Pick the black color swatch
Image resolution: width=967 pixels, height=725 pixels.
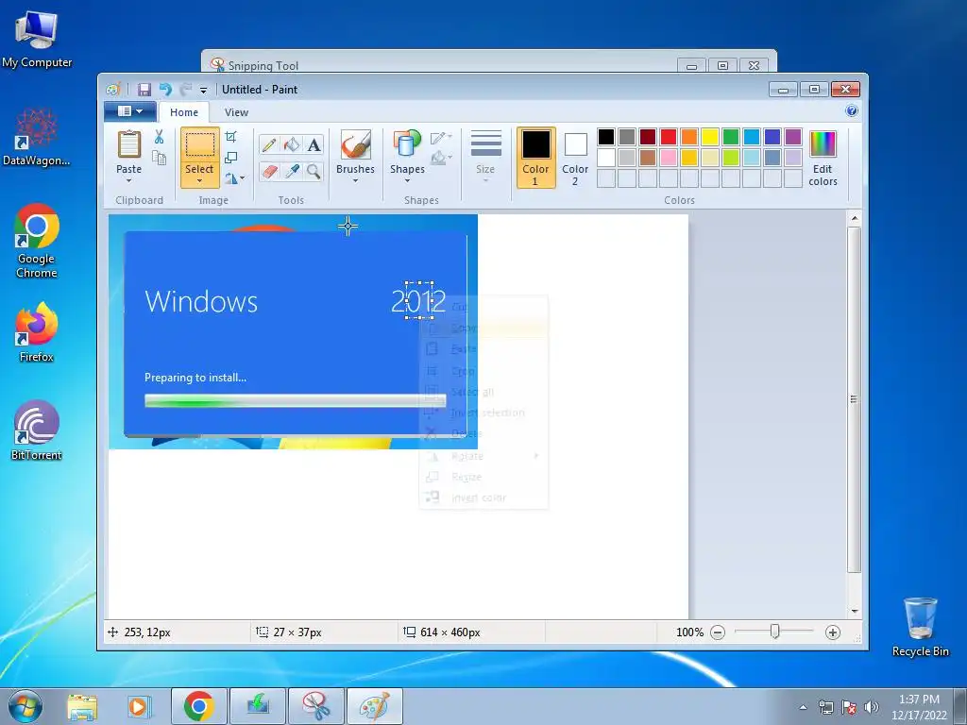click(x=606, y=137)
